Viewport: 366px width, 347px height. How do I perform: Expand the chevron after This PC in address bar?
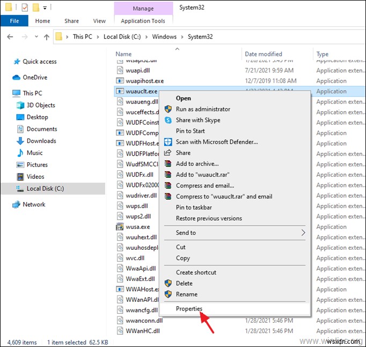point(98,37)
